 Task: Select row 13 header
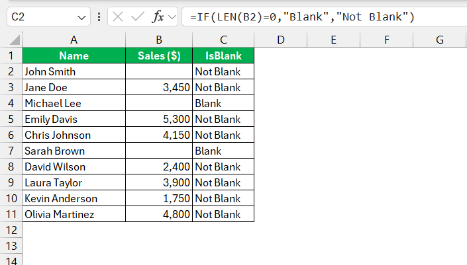[x=11, y=246]
